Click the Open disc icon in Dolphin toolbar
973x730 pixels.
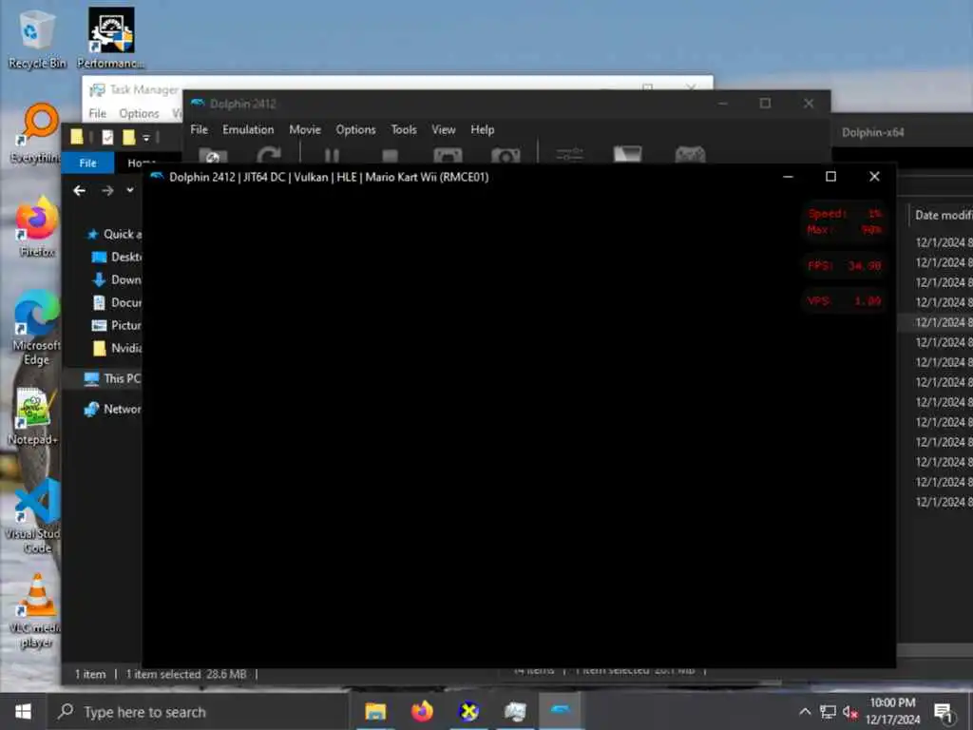[x=213, y=155]
